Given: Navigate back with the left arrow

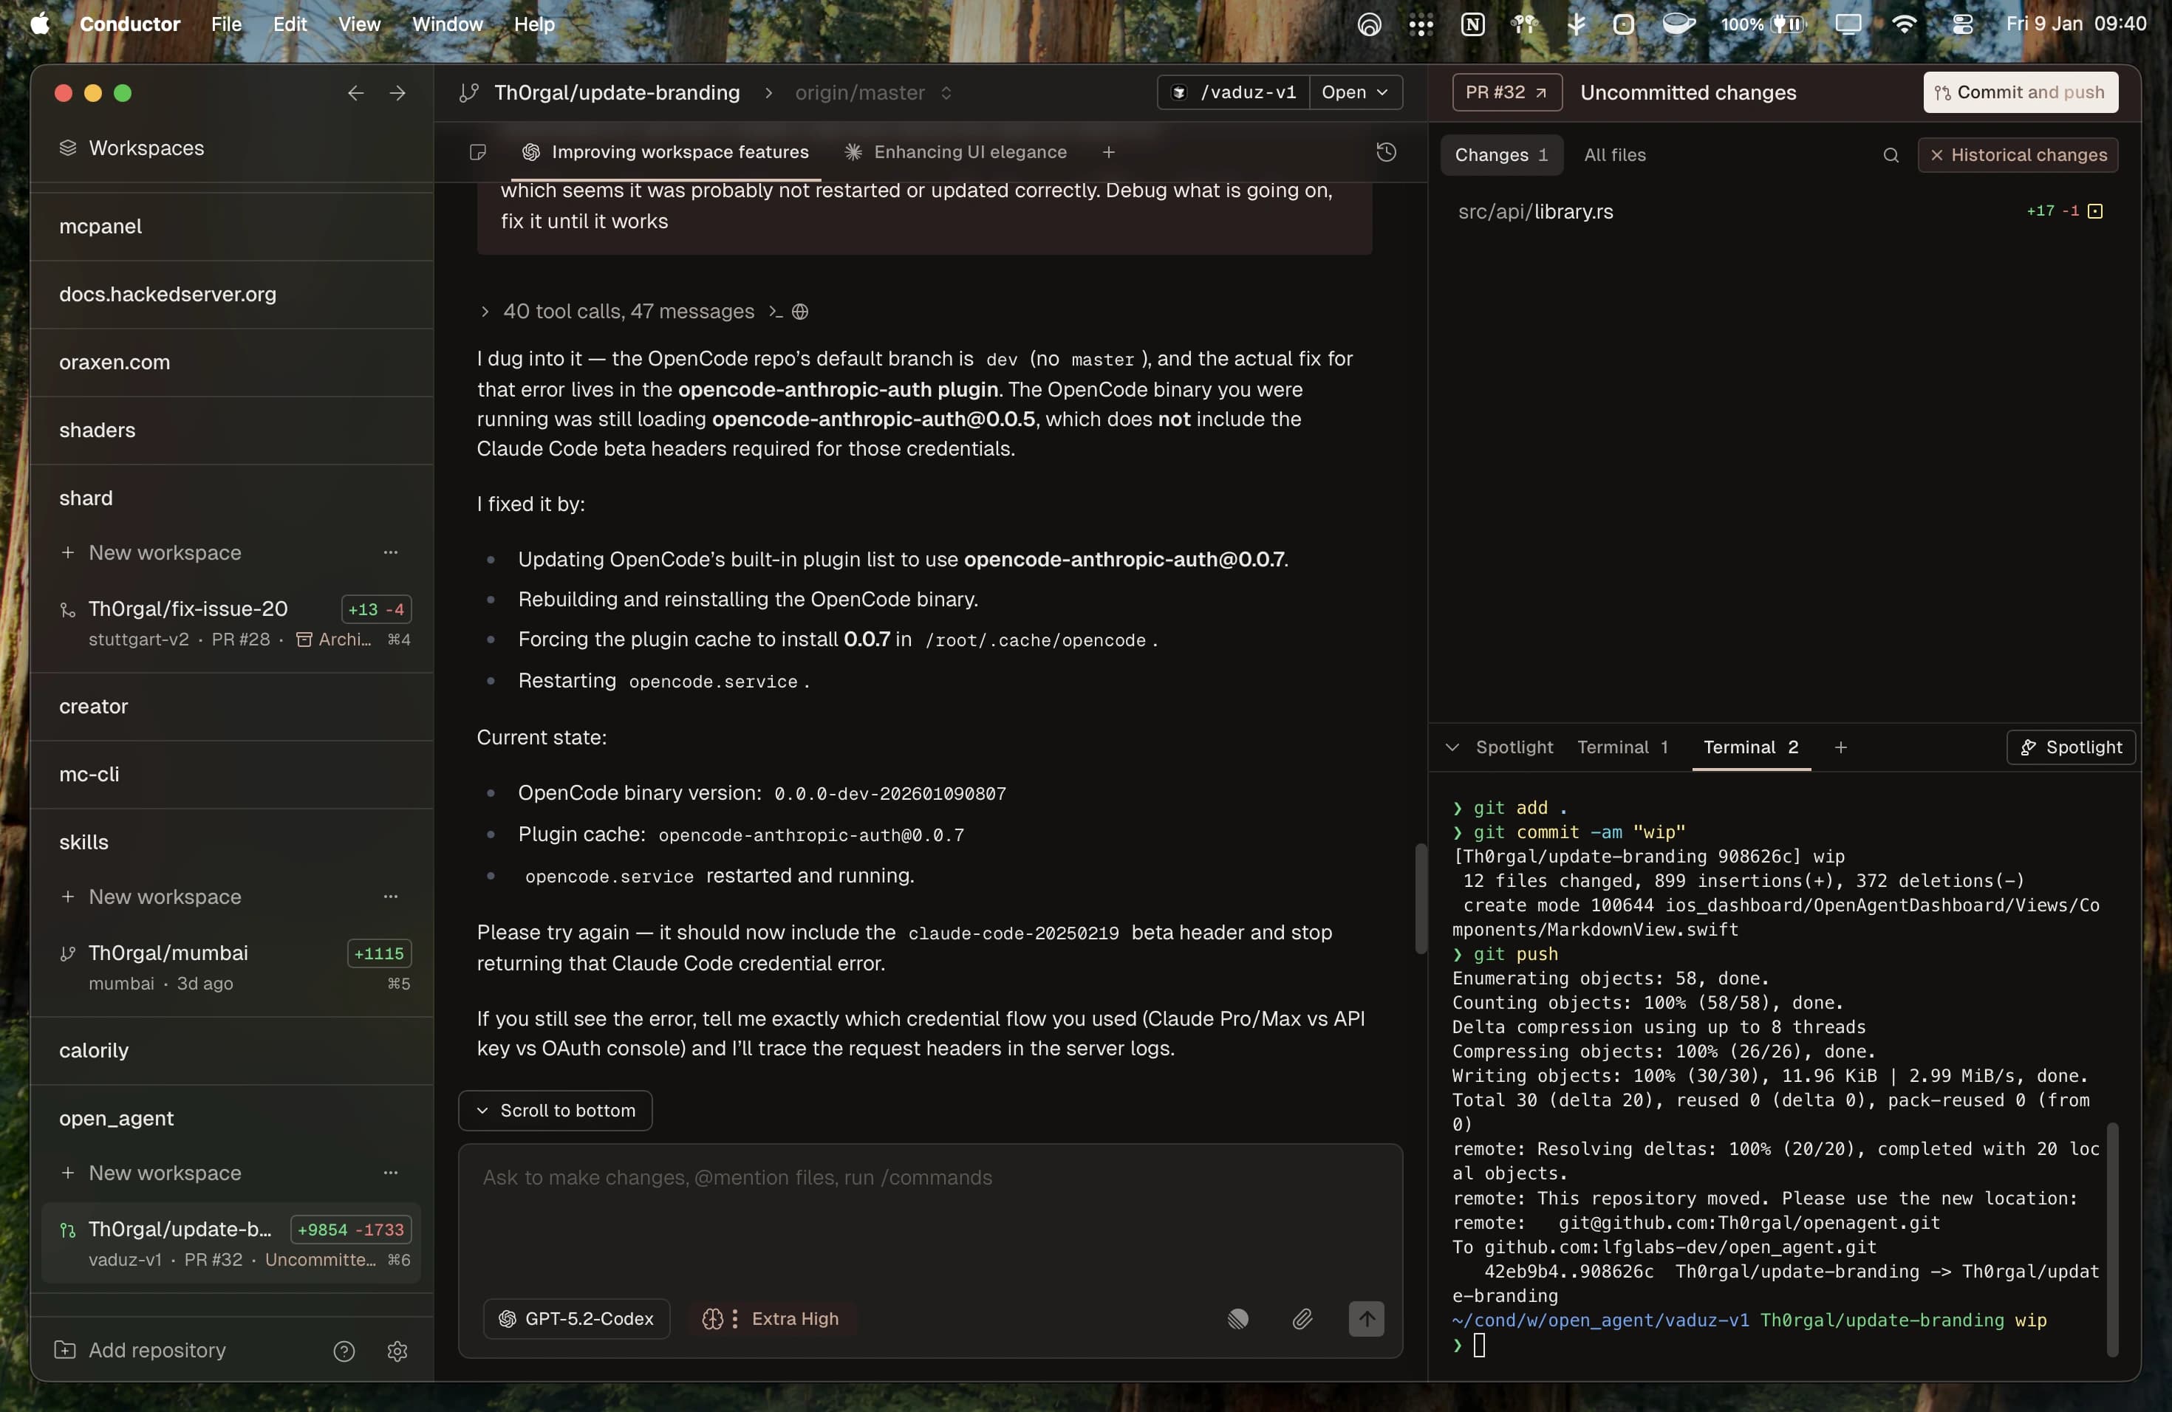Looking at the screenshot, I should (355, 93).
